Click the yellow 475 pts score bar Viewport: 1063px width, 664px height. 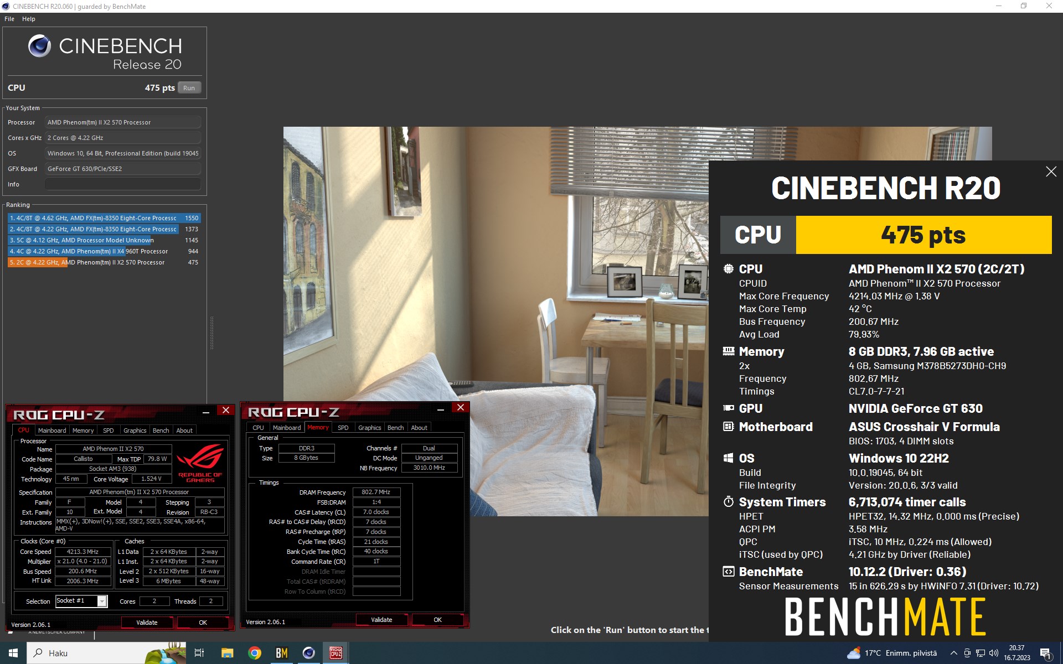tap(923, 235)
